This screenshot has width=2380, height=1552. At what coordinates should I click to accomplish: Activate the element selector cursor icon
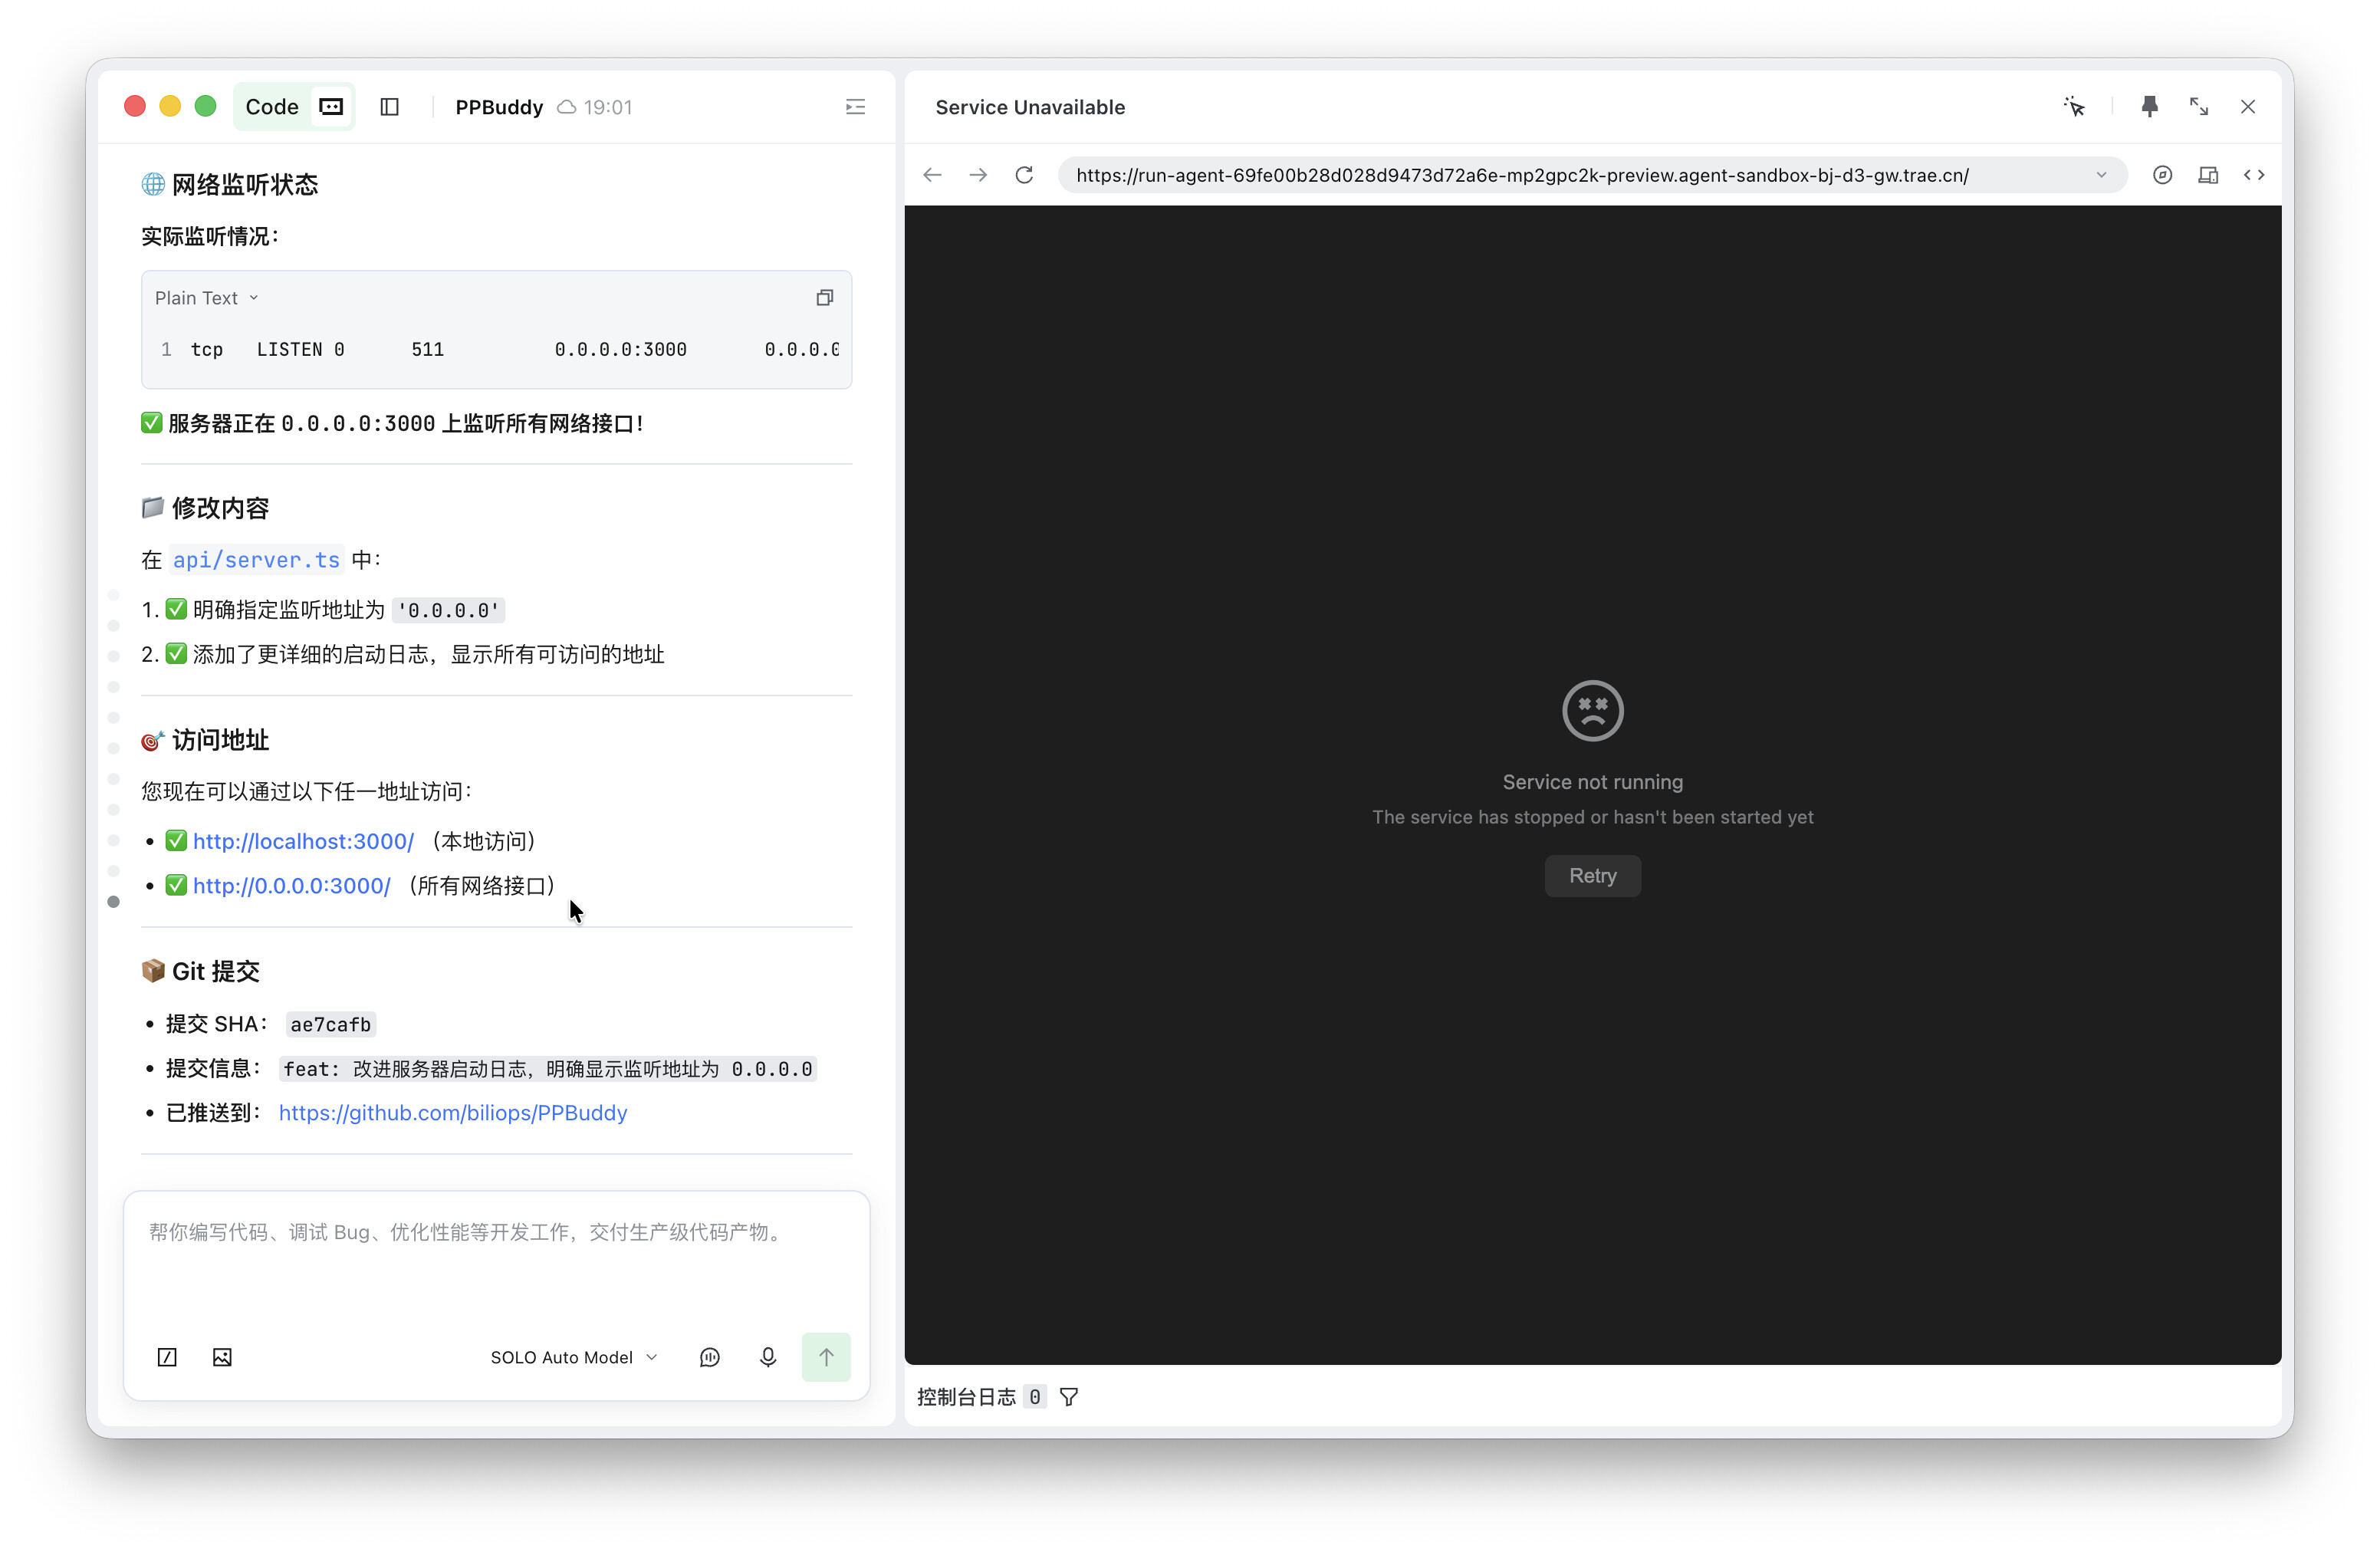click(x=2074, y=107)
